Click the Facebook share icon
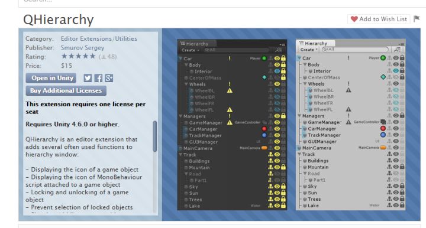Image resolution: width=426 pixels, height=228 pixels. point(98,78)
